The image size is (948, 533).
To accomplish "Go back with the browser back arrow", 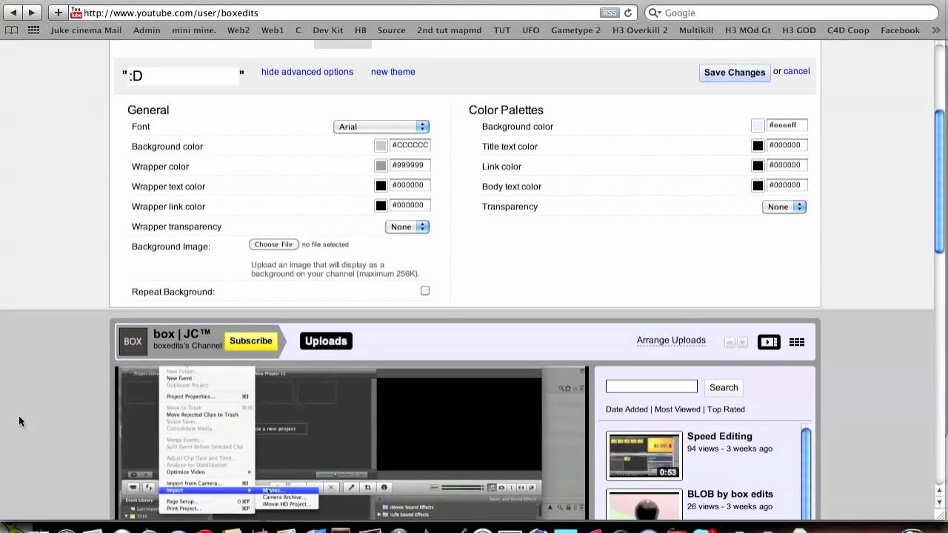I will [13, 13].
